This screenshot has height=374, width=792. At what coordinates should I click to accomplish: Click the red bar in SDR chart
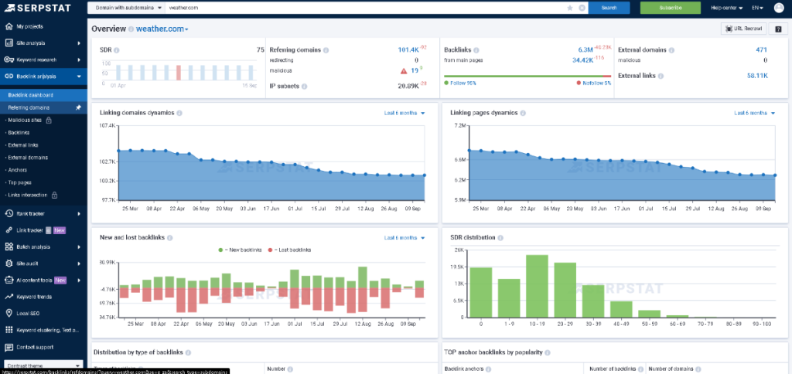pos(179,72)
